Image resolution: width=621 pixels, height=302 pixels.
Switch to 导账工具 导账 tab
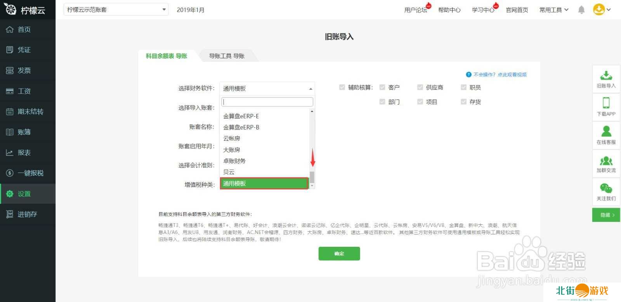227,56
